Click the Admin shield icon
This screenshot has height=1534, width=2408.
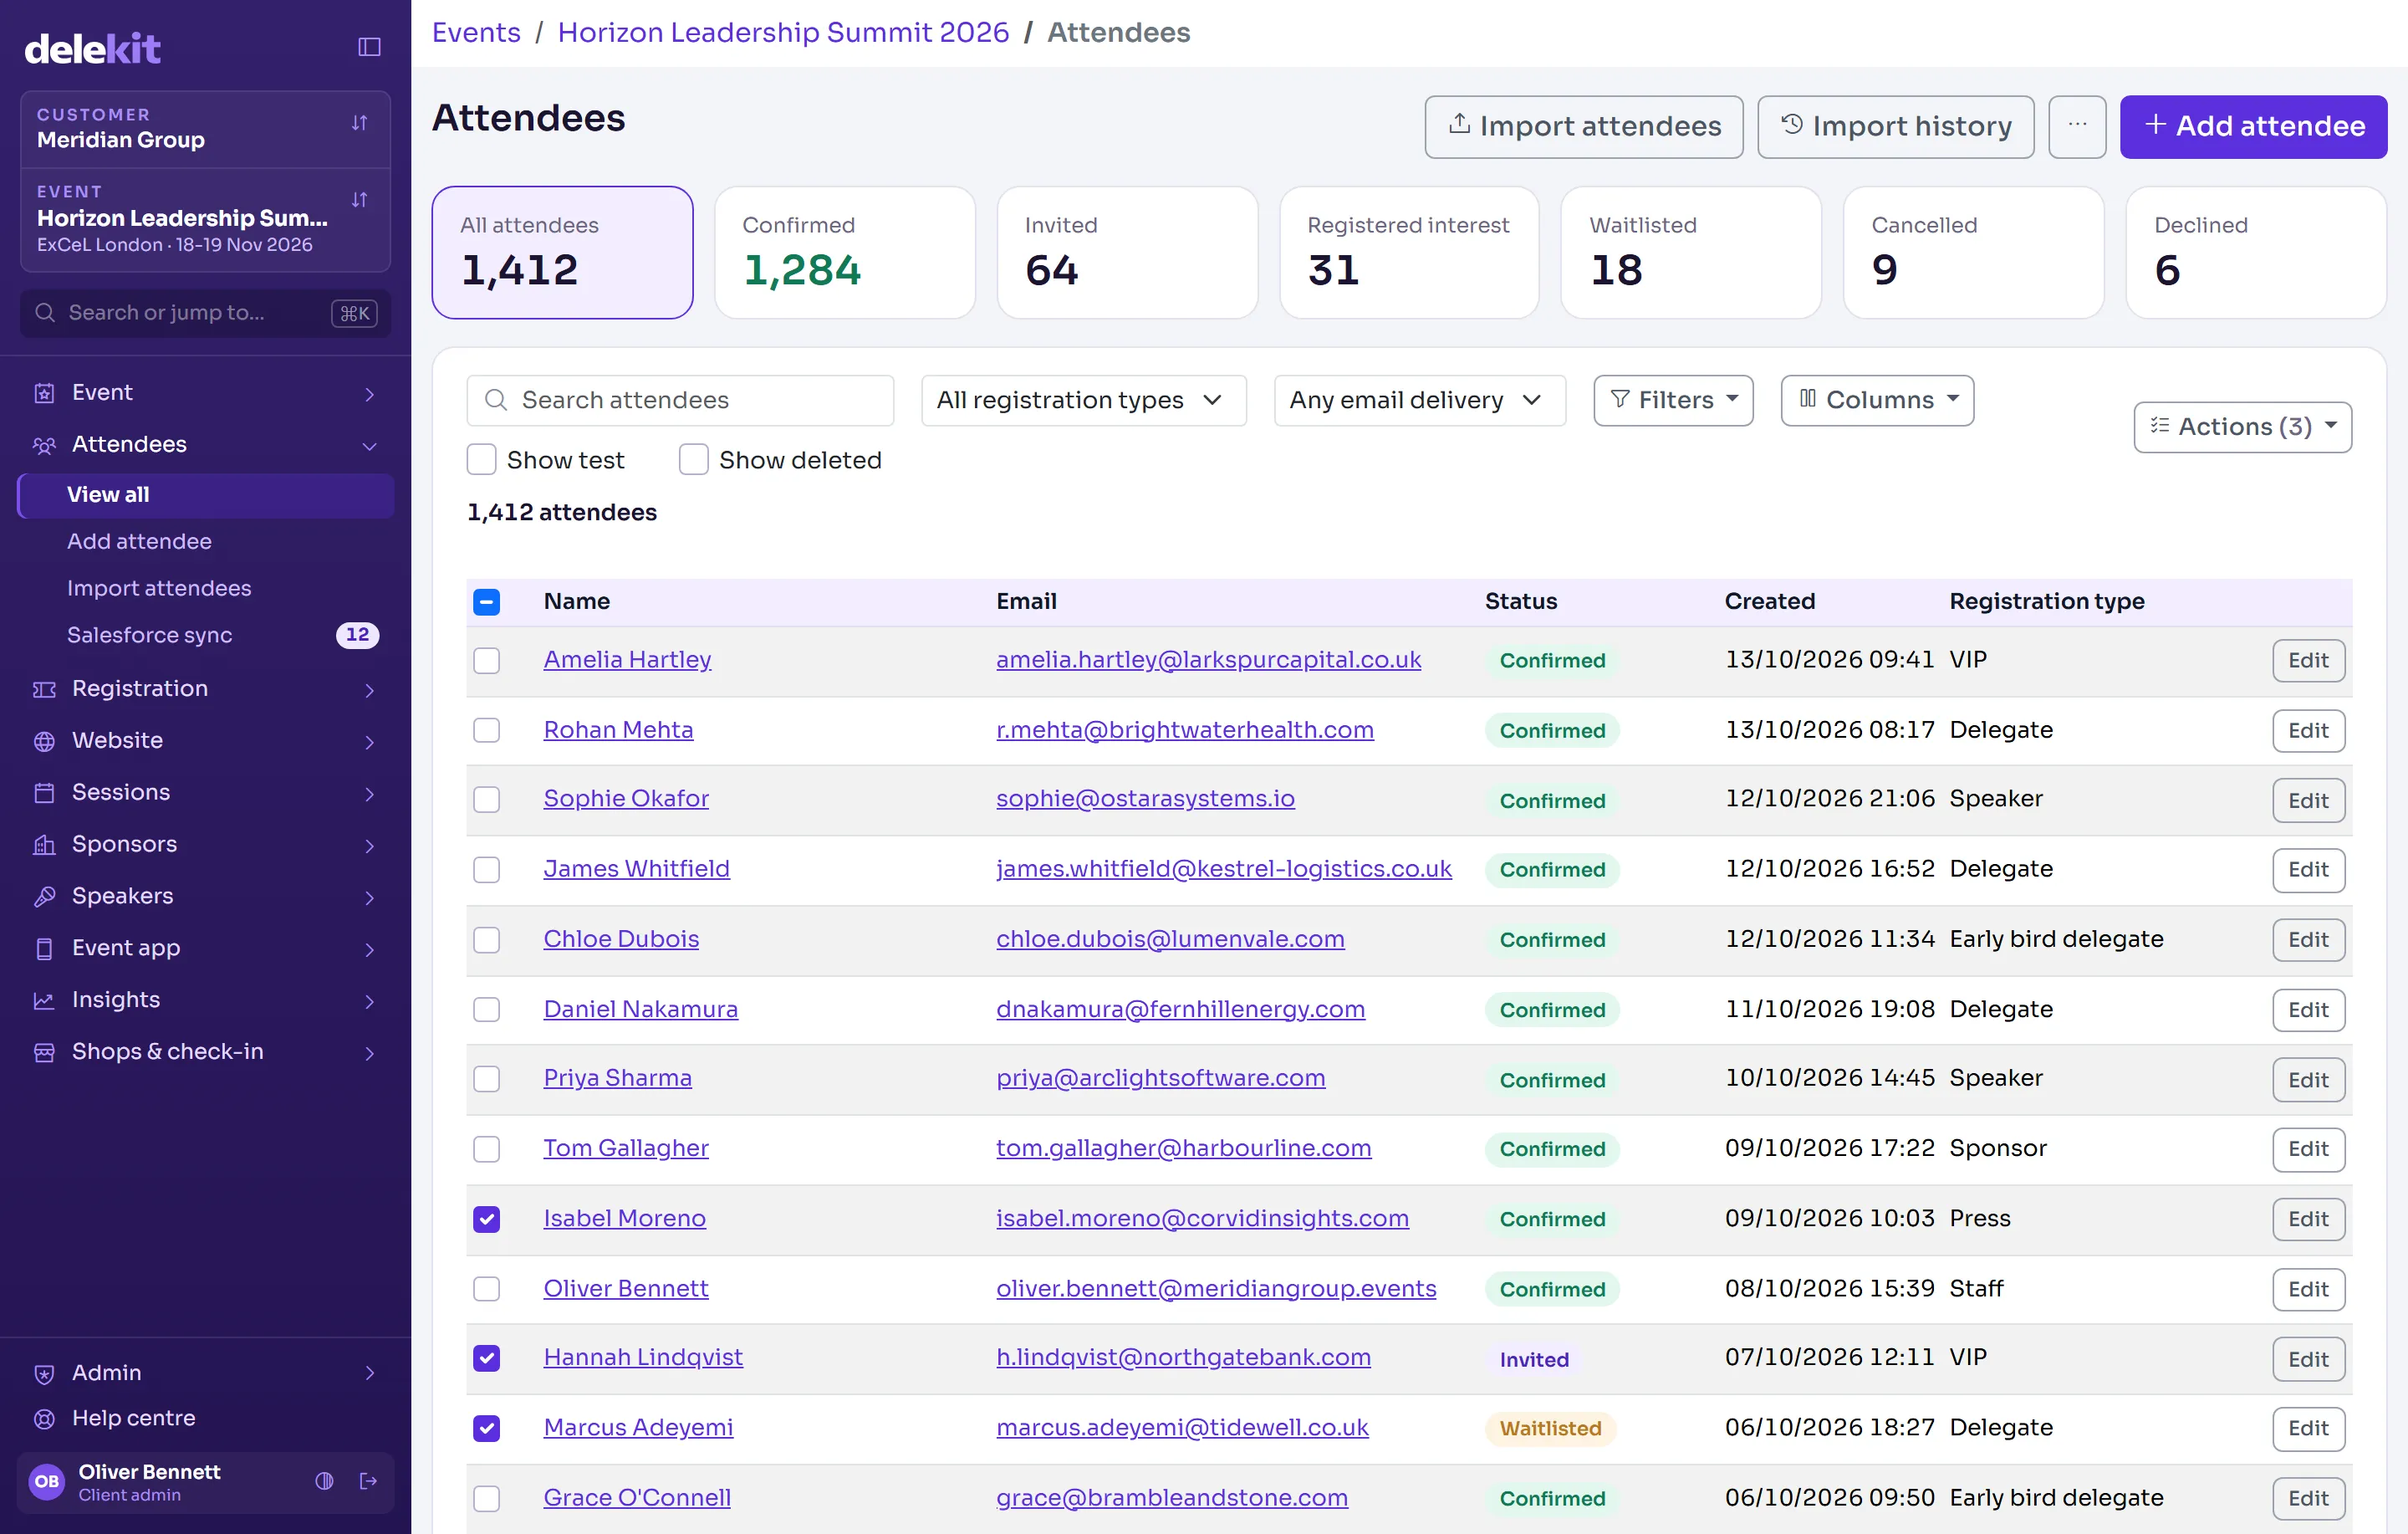point(44,1374)
